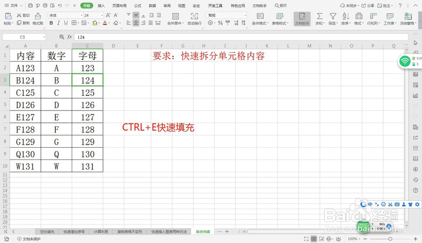The height and width of the screenshot is (243, 422).
Task: Open the 文档助手 ribbon button
Action: point(302,19)
